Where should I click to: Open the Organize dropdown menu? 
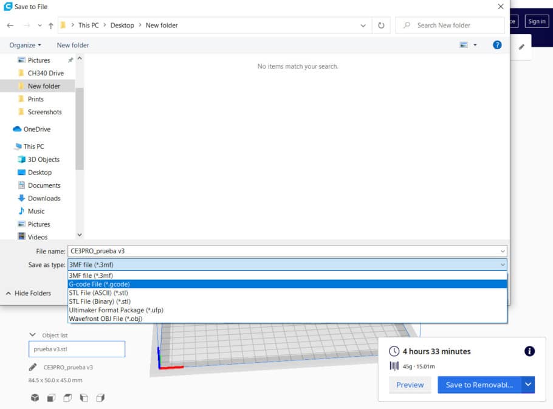[x=26, y=45]
